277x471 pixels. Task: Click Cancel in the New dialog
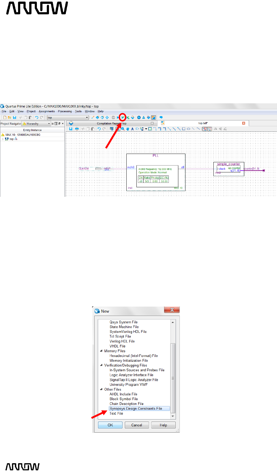click(x=137, y=425)
